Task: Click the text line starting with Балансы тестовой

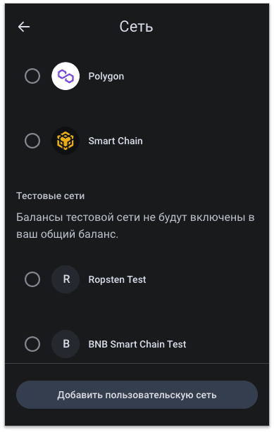Action: [x=135, y=217]
